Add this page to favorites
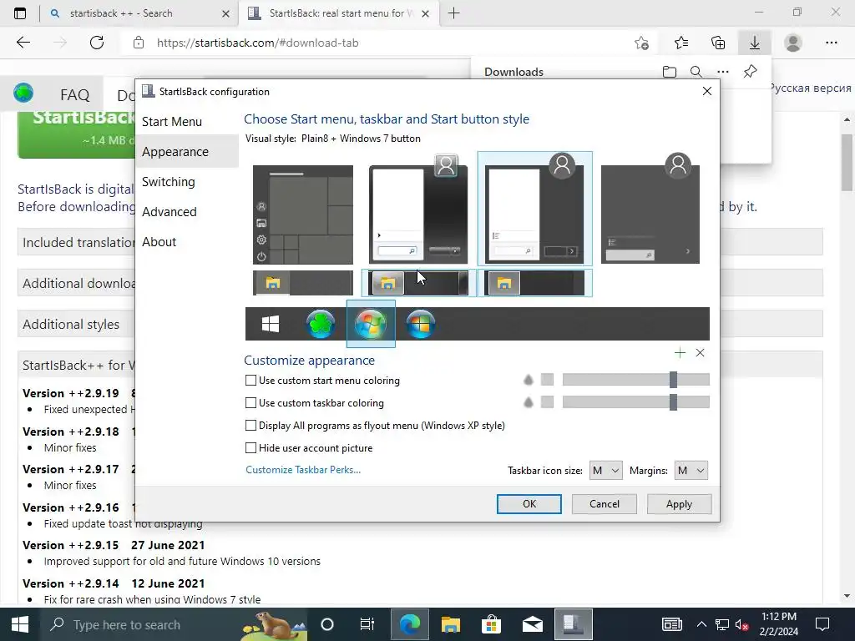The height and width of the screenshot is (641, 855). tap(642, 43)
